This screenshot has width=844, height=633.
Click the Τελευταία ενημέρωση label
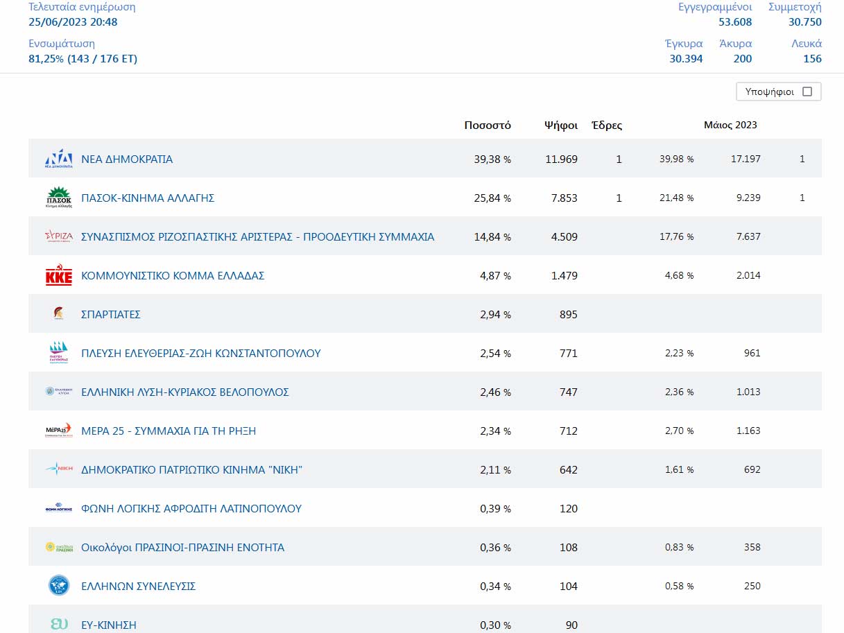(82, 7)
